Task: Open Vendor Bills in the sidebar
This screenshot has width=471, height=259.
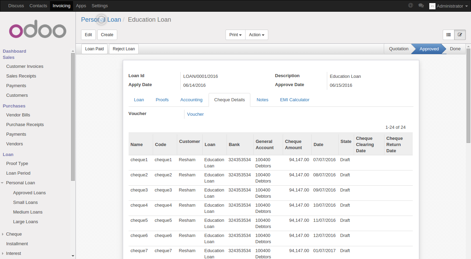Action: click(18, 115)
